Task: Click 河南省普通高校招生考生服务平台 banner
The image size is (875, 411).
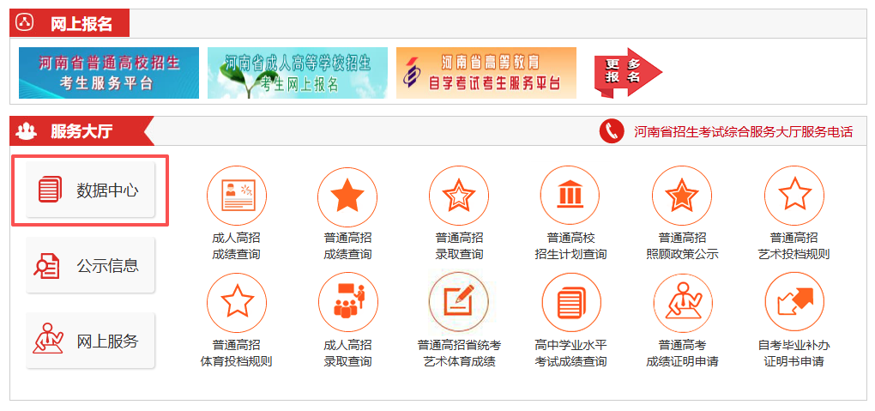Action: tap(109, 73)
